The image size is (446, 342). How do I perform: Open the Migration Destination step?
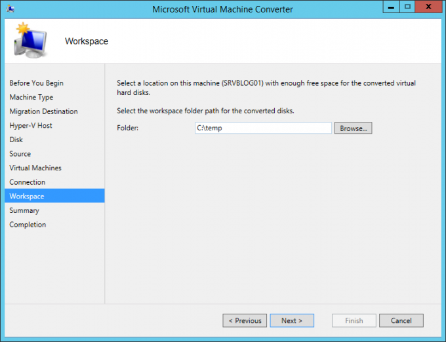coord(43,111)
